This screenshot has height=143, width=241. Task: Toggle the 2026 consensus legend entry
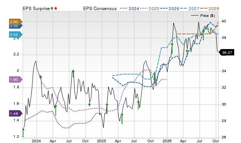169,9
